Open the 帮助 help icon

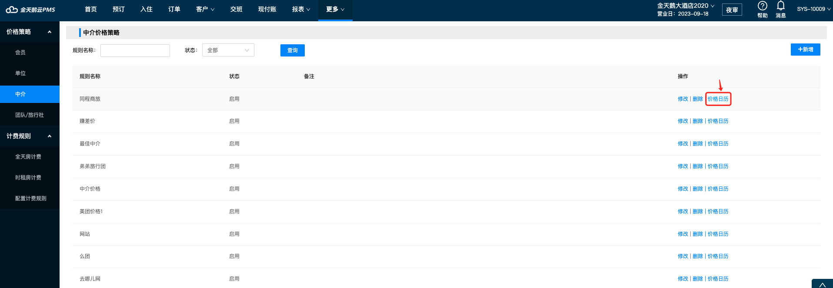tap(762, 10)
